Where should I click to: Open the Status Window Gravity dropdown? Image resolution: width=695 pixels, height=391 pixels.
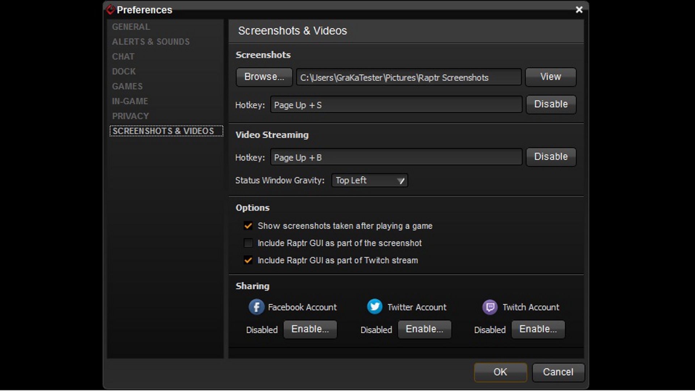tap(370, 180)
